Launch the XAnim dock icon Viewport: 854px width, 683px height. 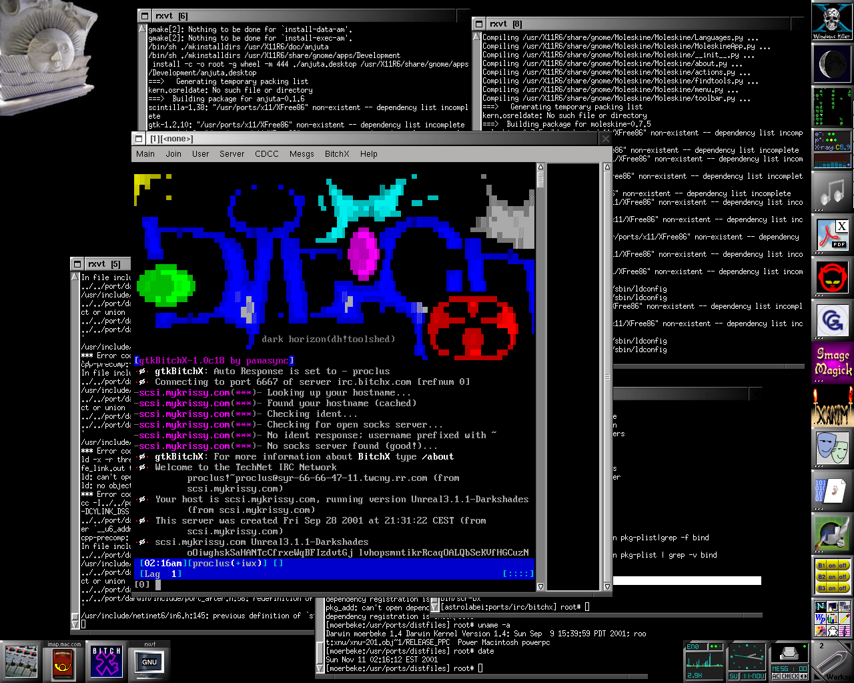pos(832,406)
